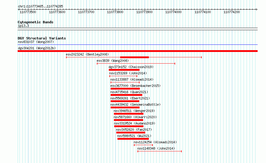266x163 pixels.
Task: Click the thick segment beside the esv2023242 label
Action: click(x=134, y=57)
